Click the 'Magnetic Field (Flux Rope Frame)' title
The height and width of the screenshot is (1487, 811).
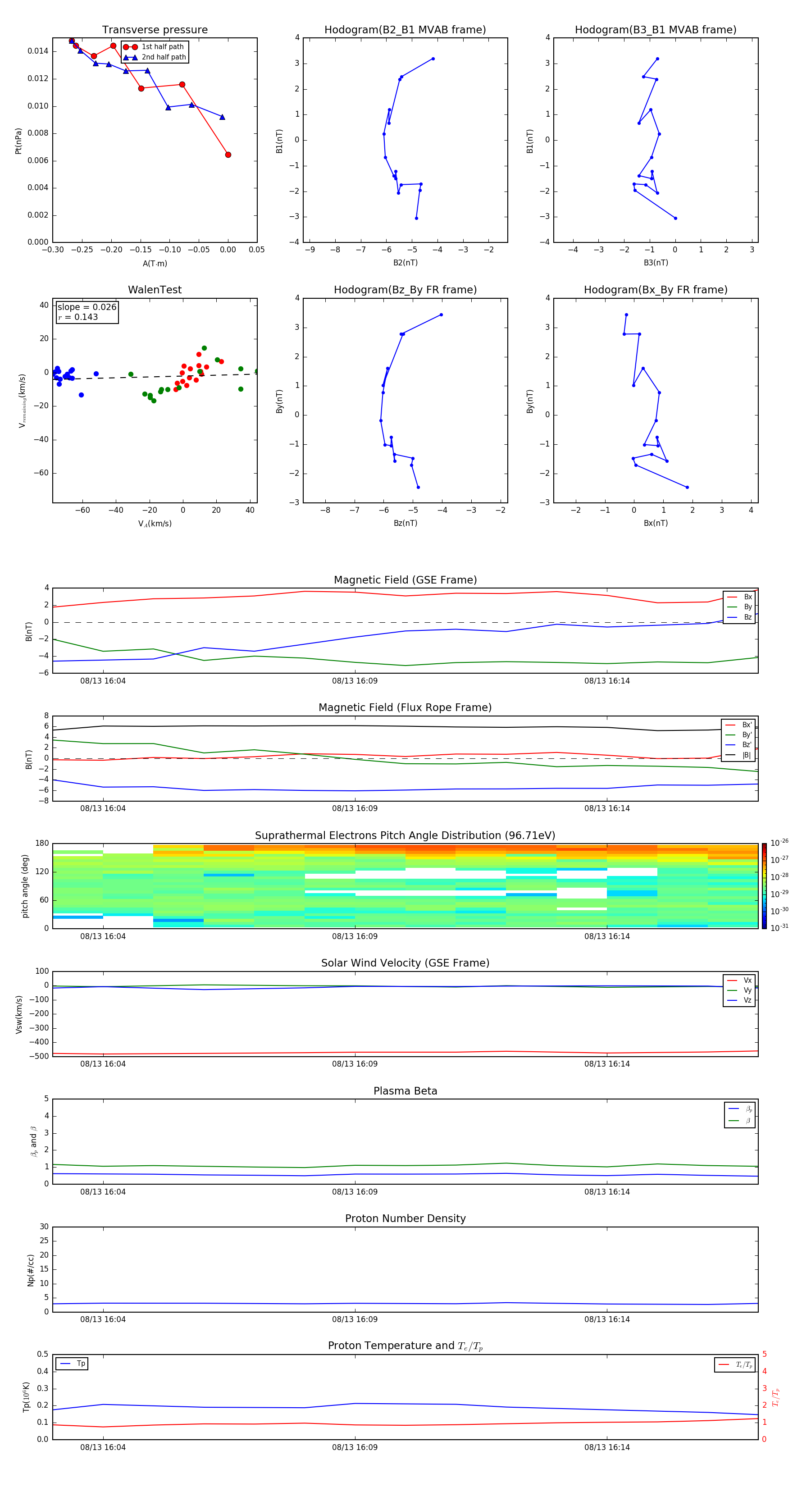point(405,708)
